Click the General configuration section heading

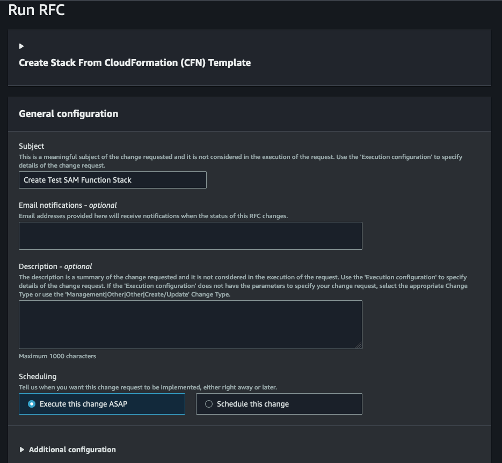(69, 114)
